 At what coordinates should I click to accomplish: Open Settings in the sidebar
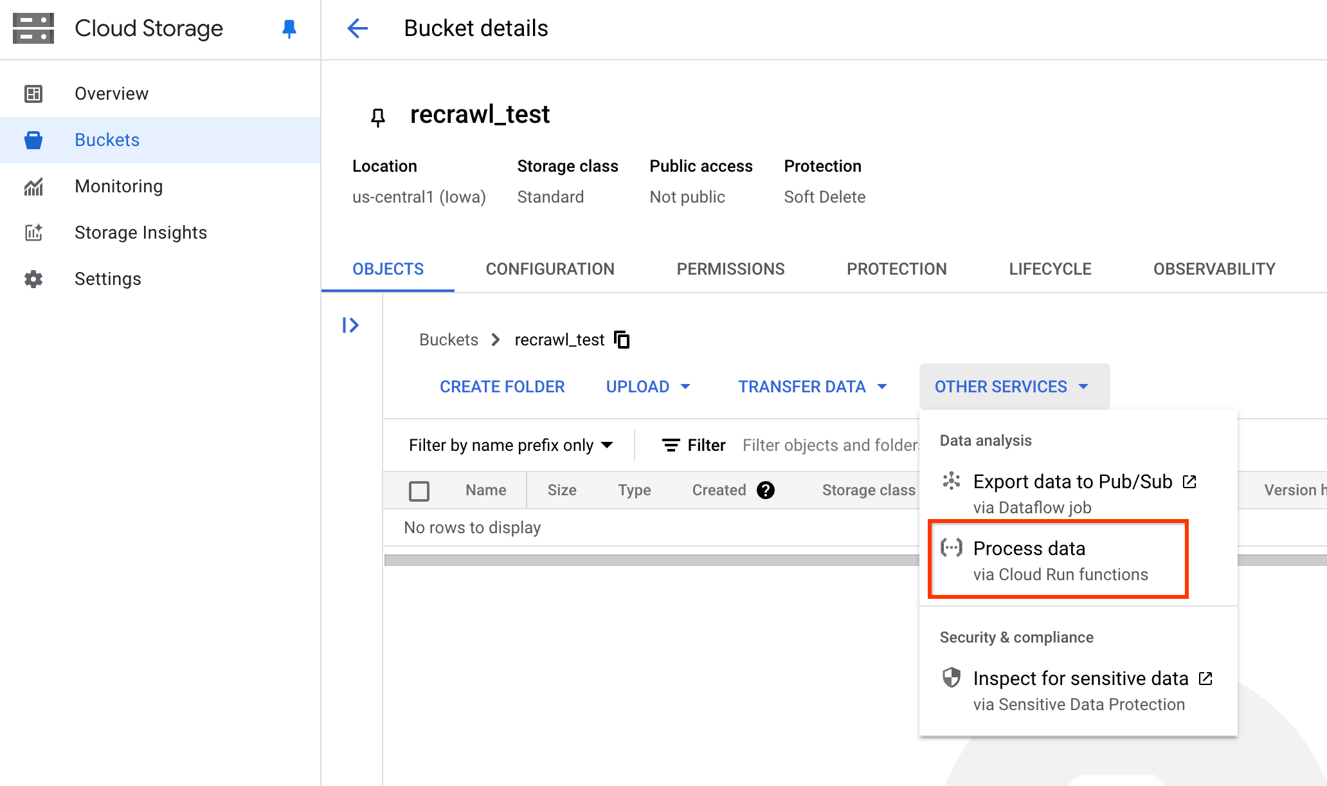pyautogui.click(x=161, y=279)
